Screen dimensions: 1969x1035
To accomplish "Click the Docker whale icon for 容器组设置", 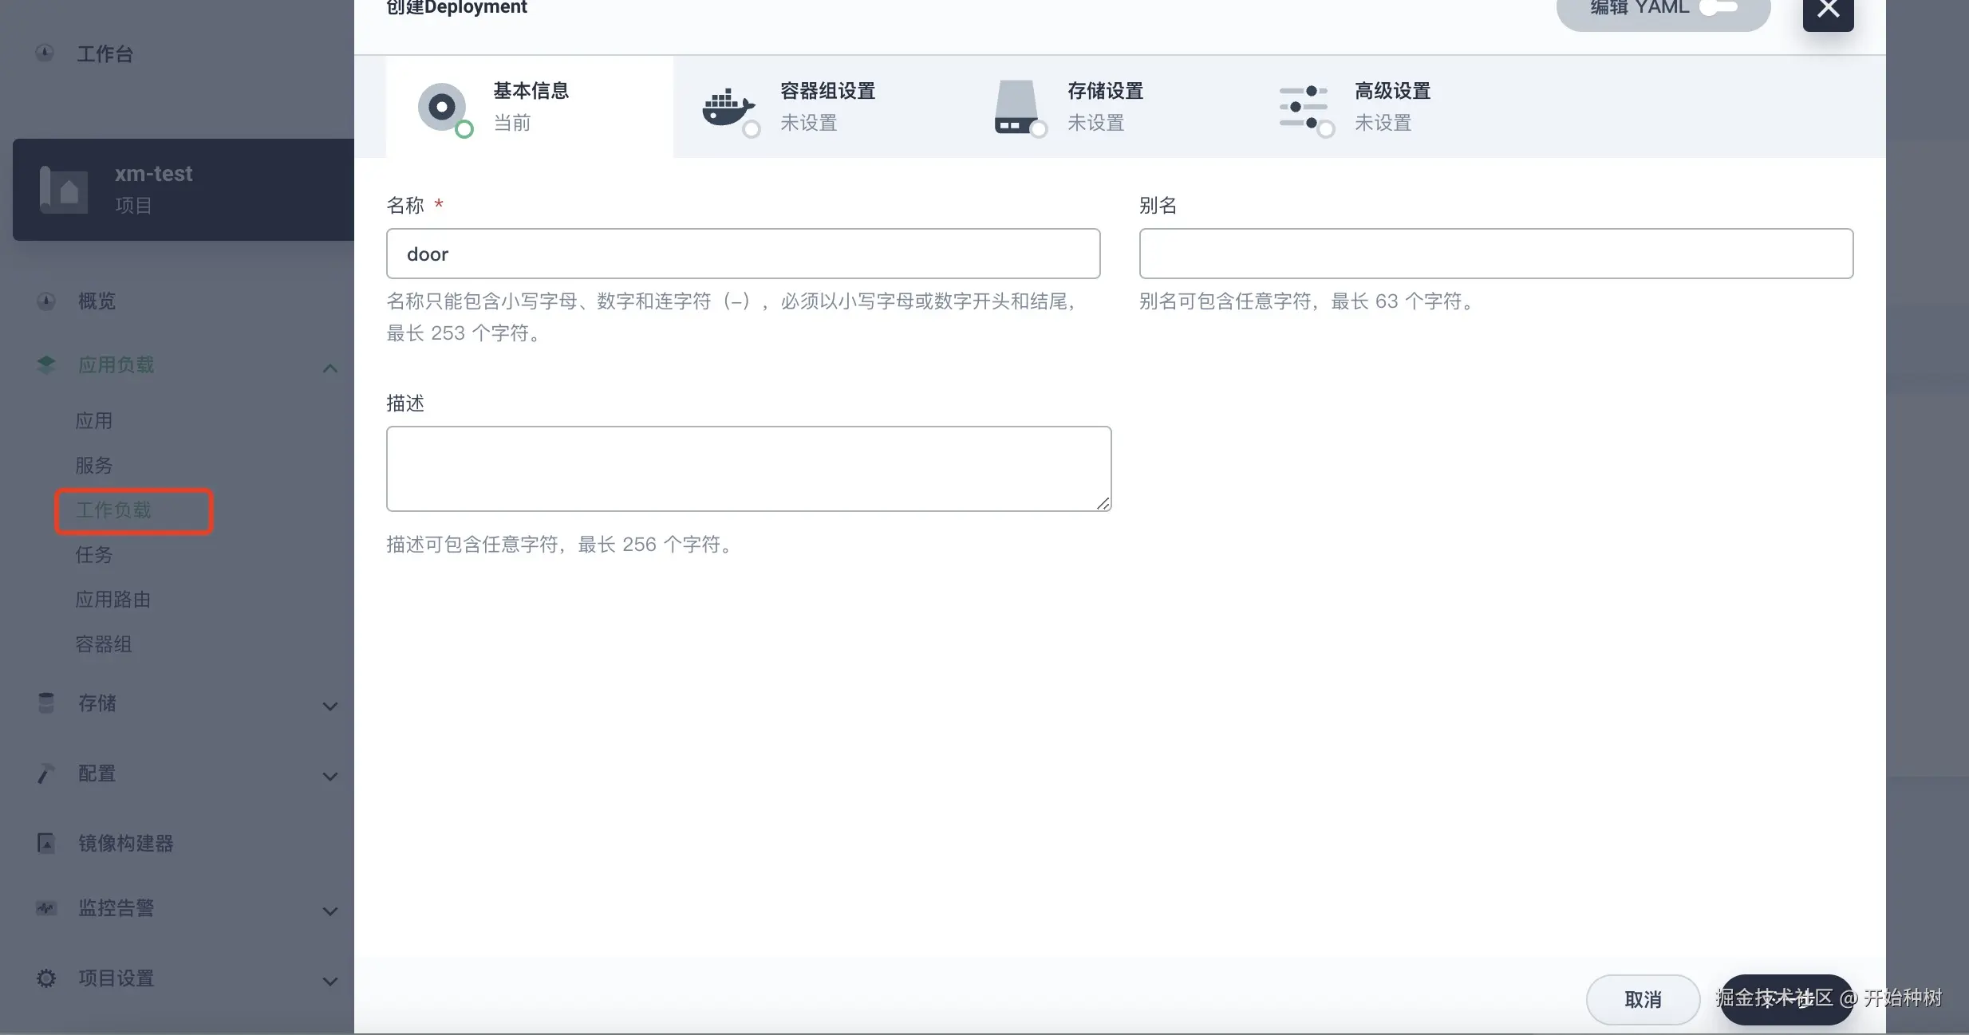I will (x=727, y=107).
